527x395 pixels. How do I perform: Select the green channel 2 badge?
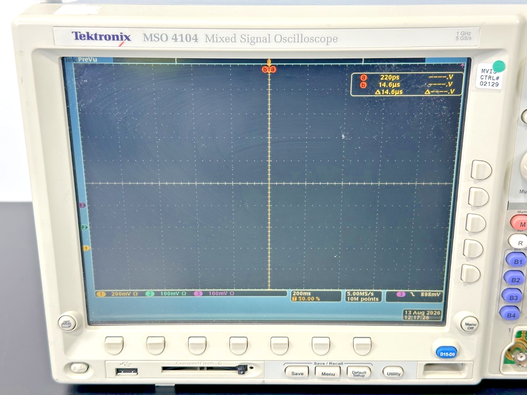(150, 294)
